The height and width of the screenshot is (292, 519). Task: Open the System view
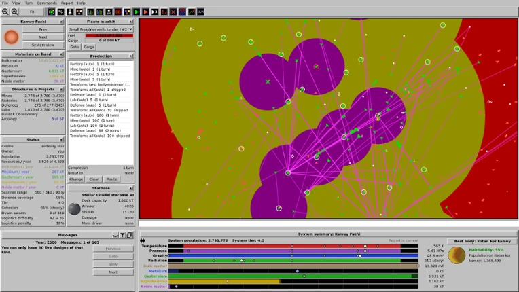coord(43,45)
